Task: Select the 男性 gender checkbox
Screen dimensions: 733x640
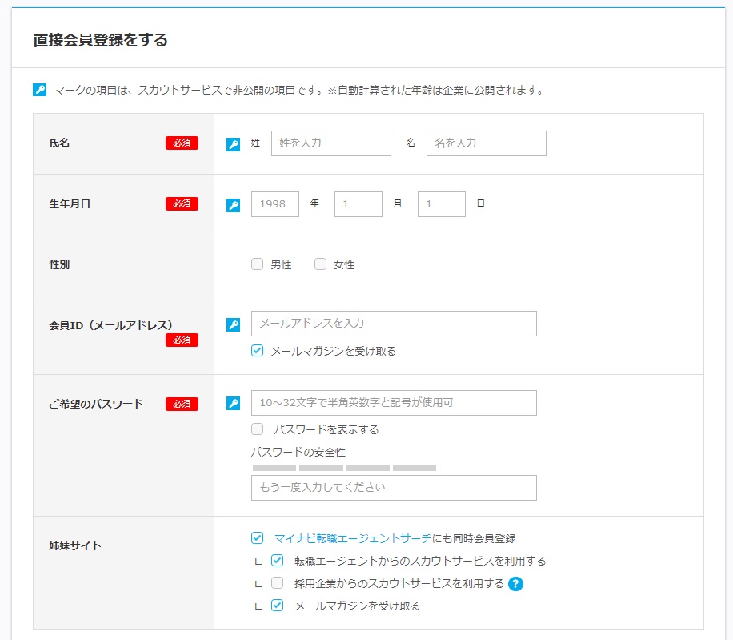Action: [257, 264]
